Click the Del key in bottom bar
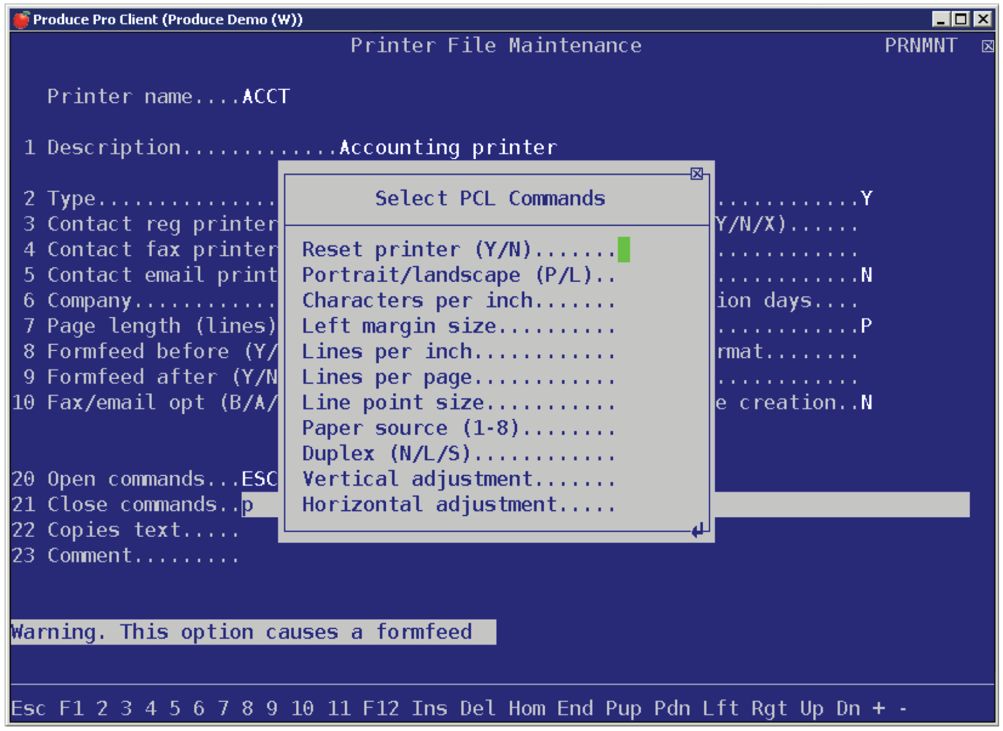The image size is (1003, 731). pyautogui.click(x=478, y=708)
